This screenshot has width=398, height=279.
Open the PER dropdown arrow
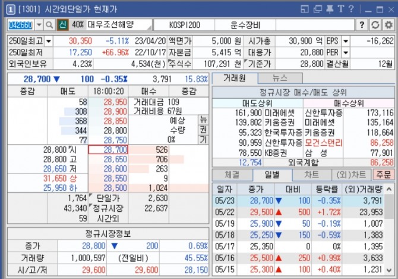coord(346,52)
